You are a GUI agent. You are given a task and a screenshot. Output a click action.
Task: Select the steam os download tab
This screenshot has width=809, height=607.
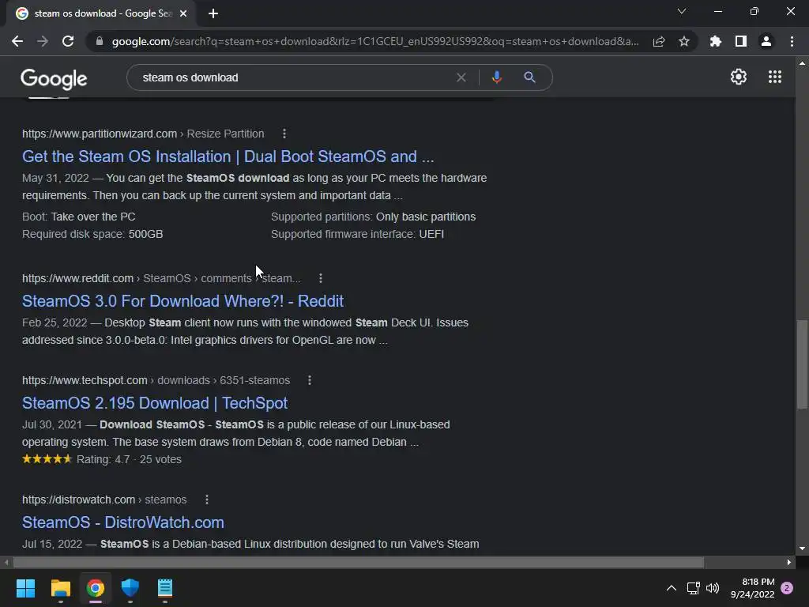(102, 13)
